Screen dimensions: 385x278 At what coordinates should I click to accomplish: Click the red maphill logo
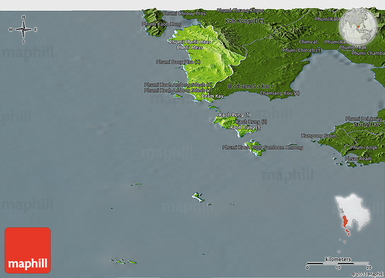coord(28,250)
